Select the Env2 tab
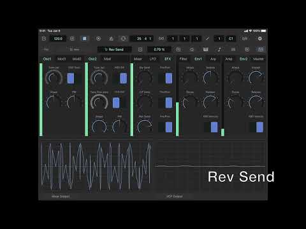Screen dimensions: 306x229 (244, 59)
